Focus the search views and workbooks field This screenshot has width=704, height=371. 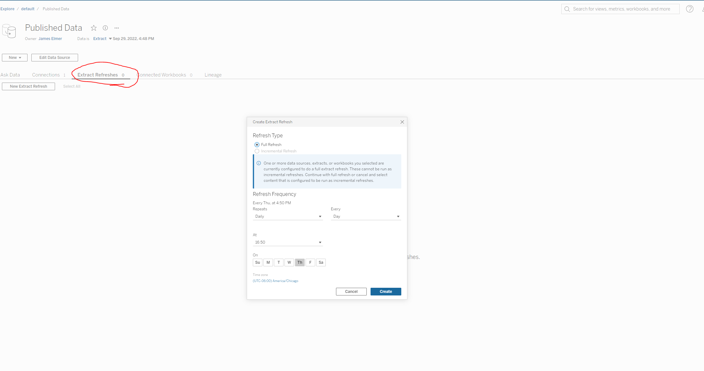(620, 9)
